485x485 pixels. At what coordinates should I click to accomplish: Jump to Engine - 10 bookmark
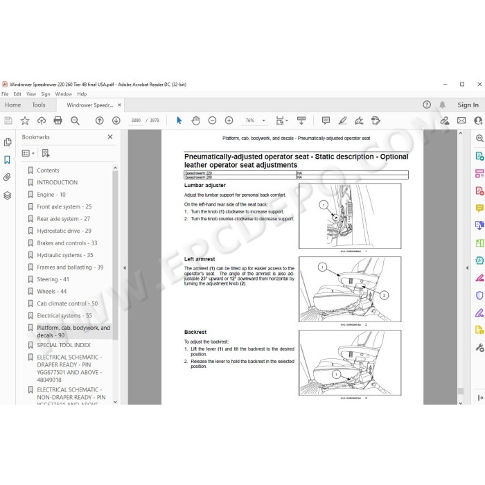(x=51, y=194)
